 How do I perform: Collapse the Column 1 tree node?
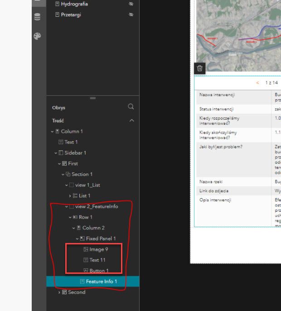pyautogui.click(x=52, y=131)
